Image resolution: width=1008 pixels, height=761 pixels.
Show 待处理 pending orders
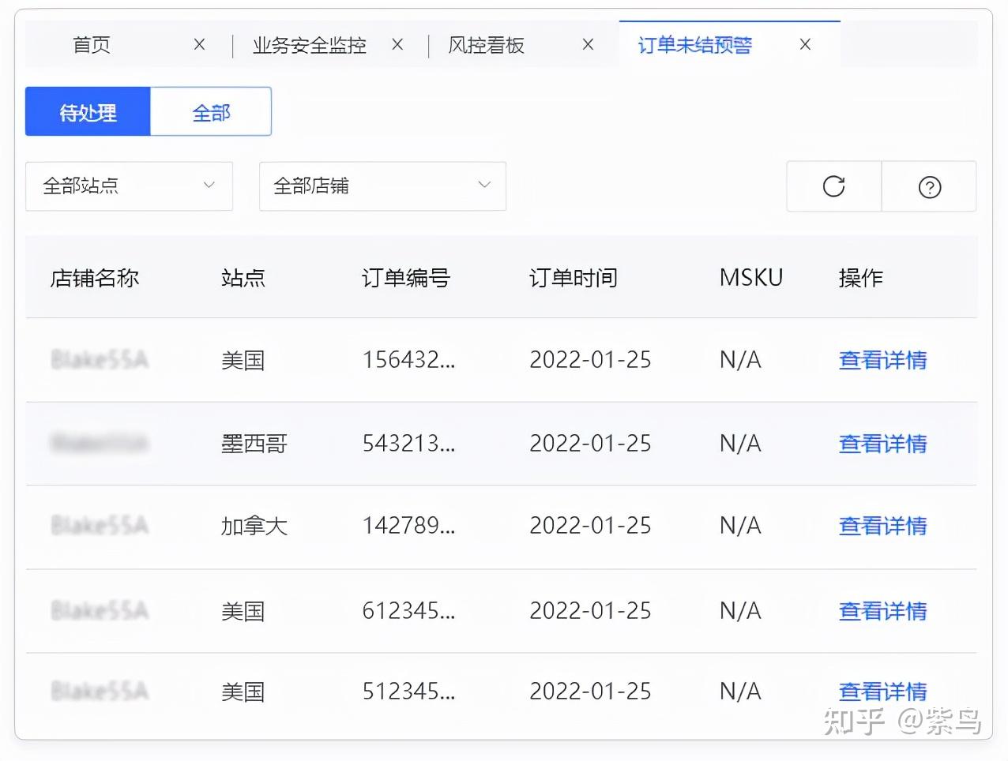88,112
